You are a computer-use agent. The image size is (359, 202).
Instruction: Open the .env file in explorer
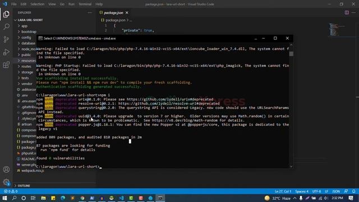click(25, 95)
